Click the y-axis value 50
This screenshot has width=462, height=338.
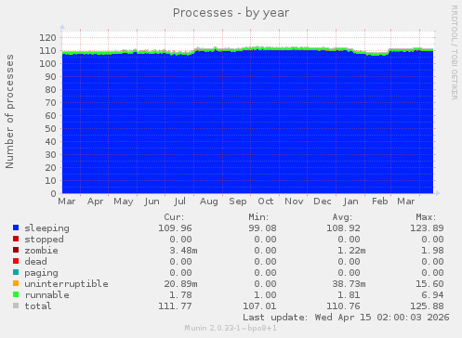(x=50, y=129)
